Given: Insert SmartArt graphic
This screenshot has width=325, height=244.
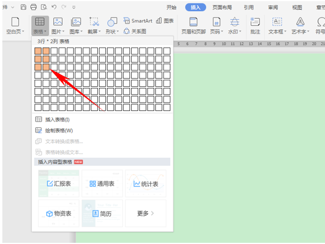Looking at the screenshot, I should tap(138, 21).
